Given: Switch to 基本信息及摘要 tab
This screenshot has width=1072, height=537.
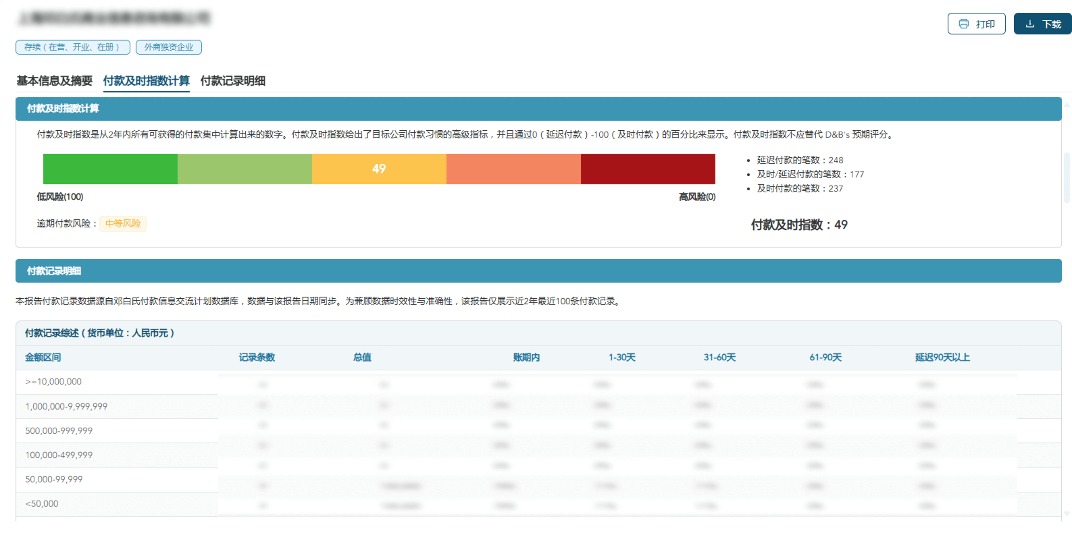Looking at the screenshot, I should (54, 81).
